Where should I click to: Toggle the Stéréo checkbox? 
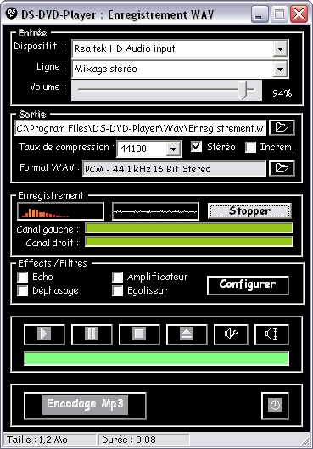point(196,147)
